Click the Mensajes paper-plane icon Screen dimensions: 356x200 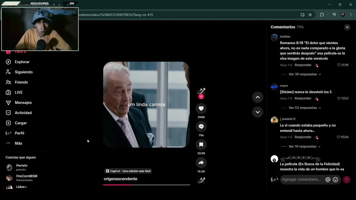(8, 102)
